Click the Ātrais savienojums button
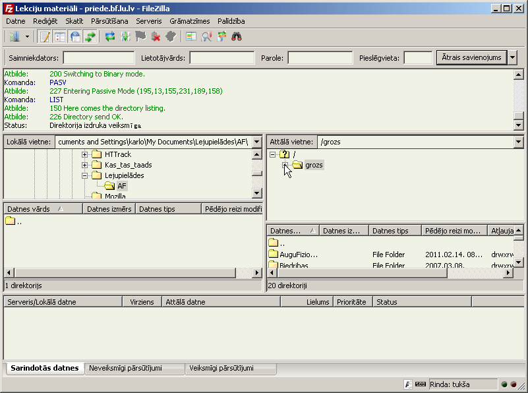 pyautogui.click(x=471, y=57)
